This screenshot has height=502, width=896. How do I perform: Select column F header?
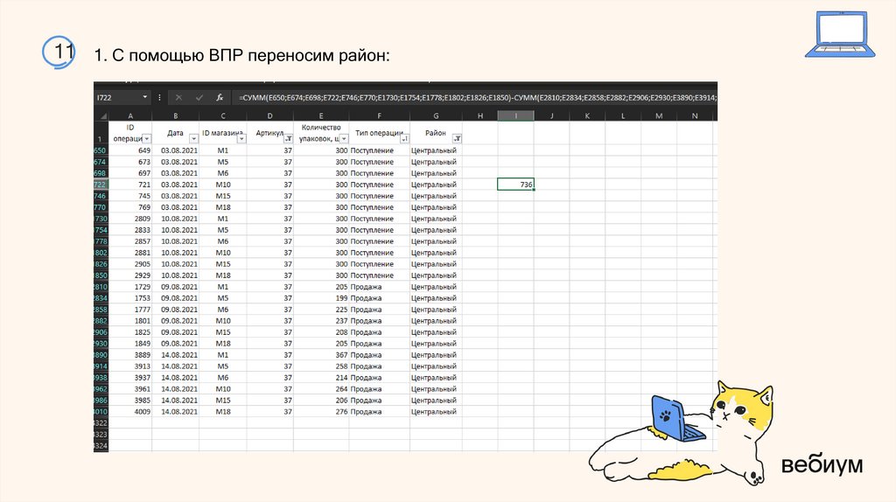tap(380, 116)
